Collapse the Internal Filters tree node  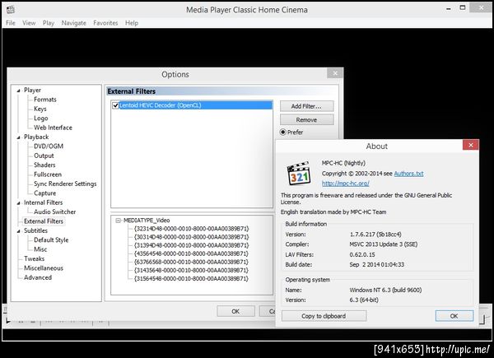pyautogui.click(x=18, y=202)
